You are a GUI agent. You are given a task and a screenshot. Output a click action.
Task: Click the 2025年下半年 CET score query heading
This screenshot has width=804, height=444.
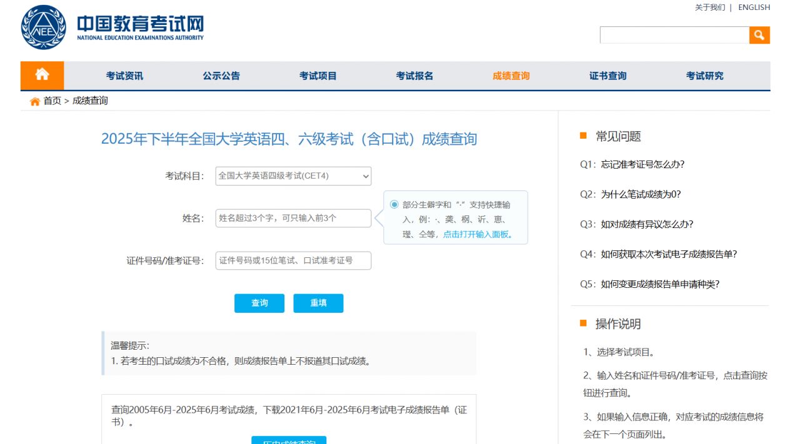coord(289,139)
